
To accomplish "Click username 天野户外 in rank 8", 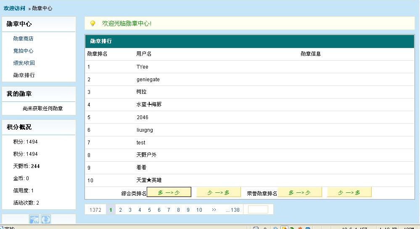I will (x=146, y=155).
